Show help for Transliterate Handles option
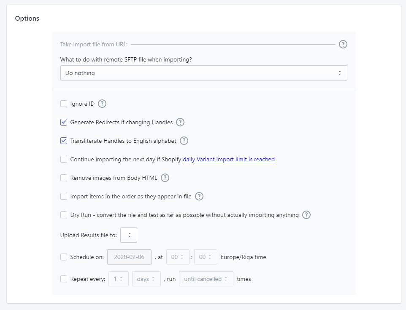This screenshot has width=406, height=310. (x=184, y=141)
